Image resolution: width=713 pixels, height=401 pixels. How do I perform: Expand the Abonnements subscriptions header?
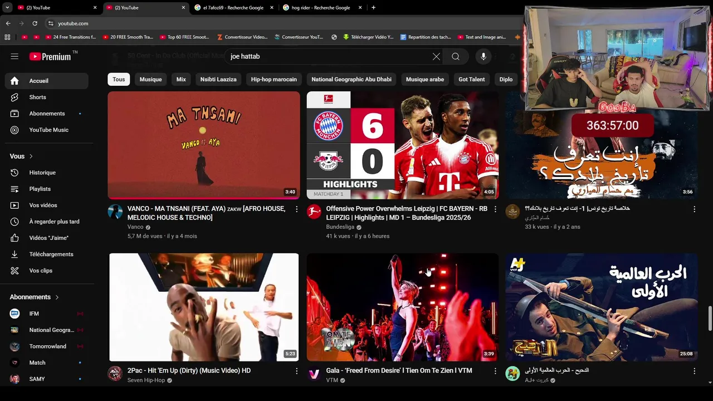point(35,297)
